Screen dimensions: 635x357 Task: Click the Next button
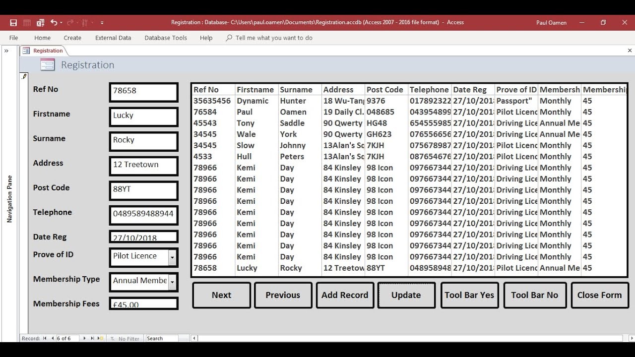(x=221, y=295)
